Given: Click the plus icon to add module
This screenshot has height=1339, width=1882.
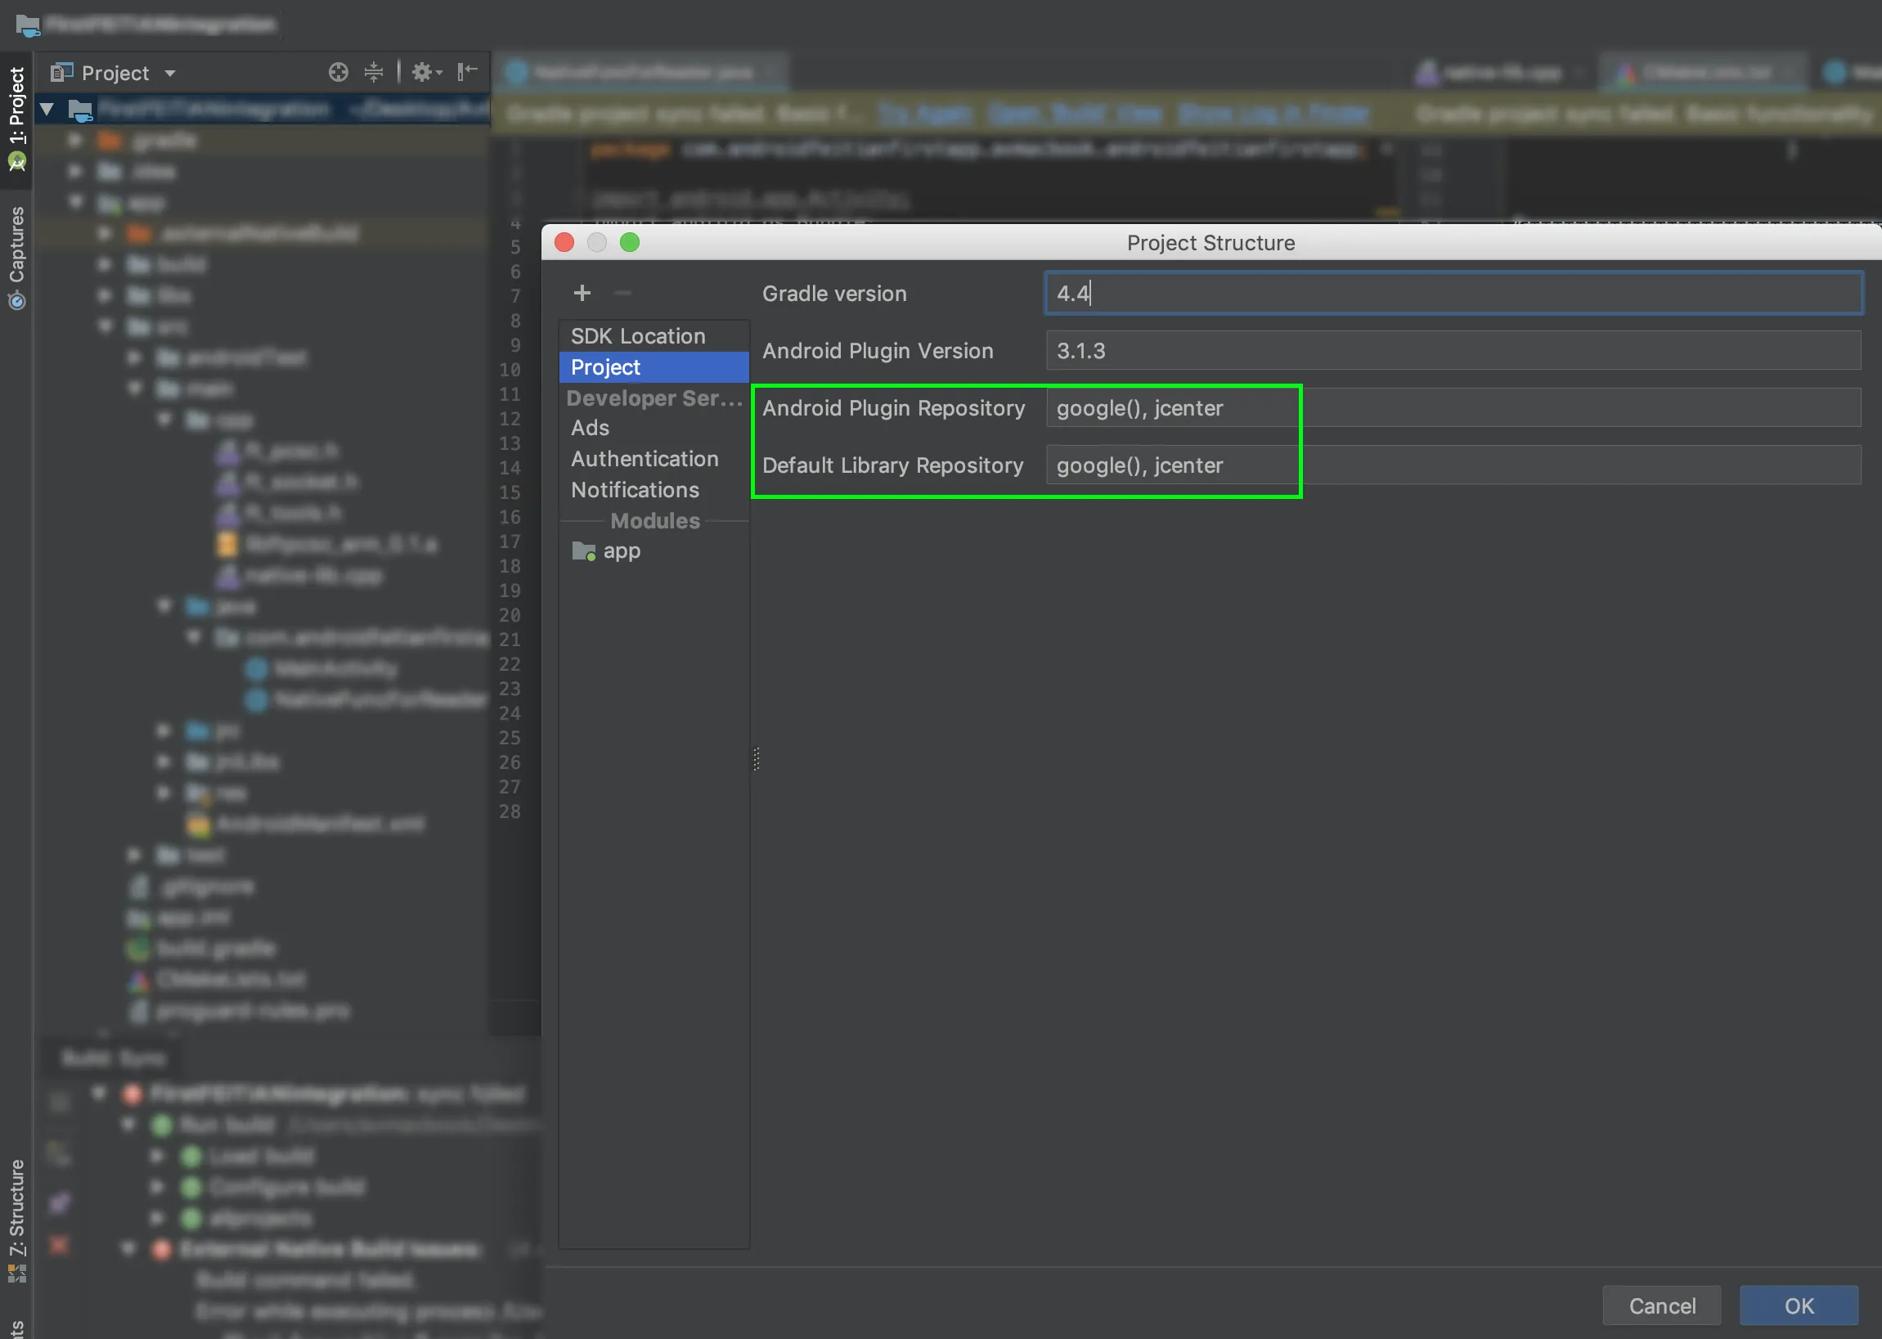Looking at the screenshot, I should click(x=582, y=294).
